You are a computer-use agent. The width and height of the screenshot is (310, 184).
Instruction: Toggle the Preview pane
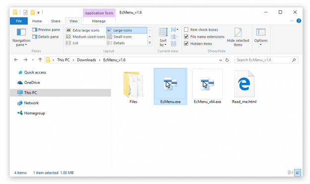(x=46, y=30)
